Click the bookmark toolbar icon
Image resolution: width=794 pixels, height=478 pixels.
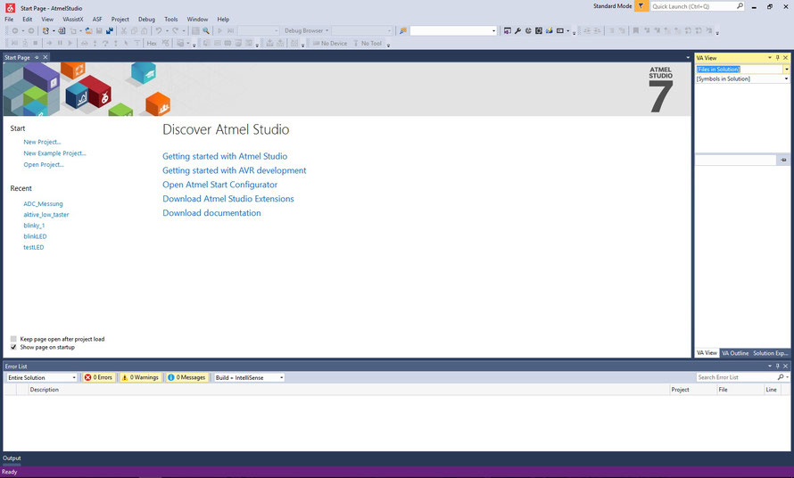(635, 31)
